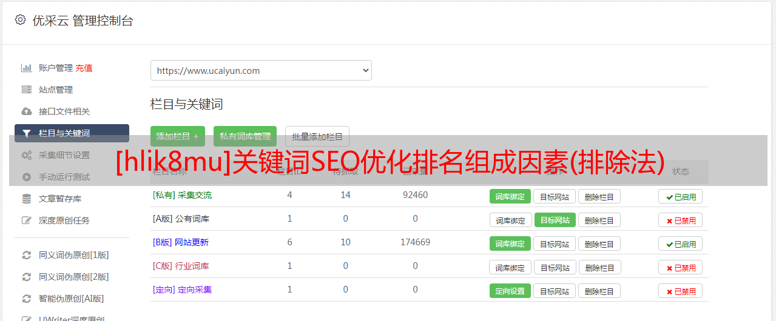776x321 pixels.
Task: Click the 10 pending value for 网站更新
Action: 345,242
